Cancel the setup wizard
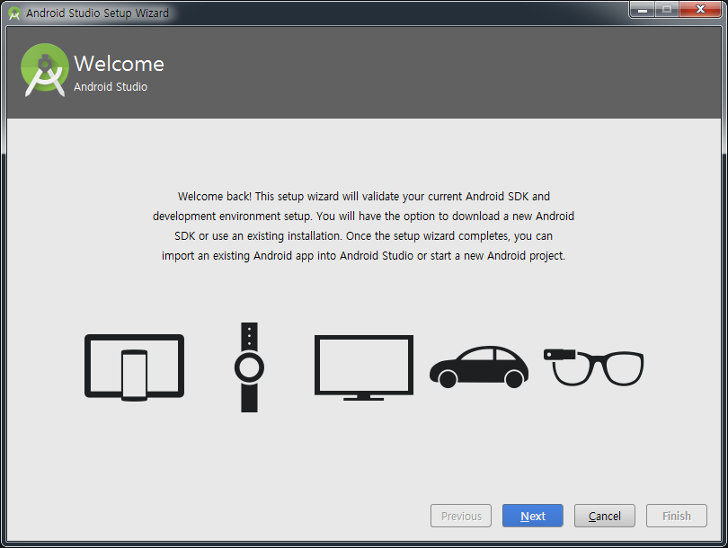Image resolution: width=728 pixels, height=548 pixels. (605, 516)
